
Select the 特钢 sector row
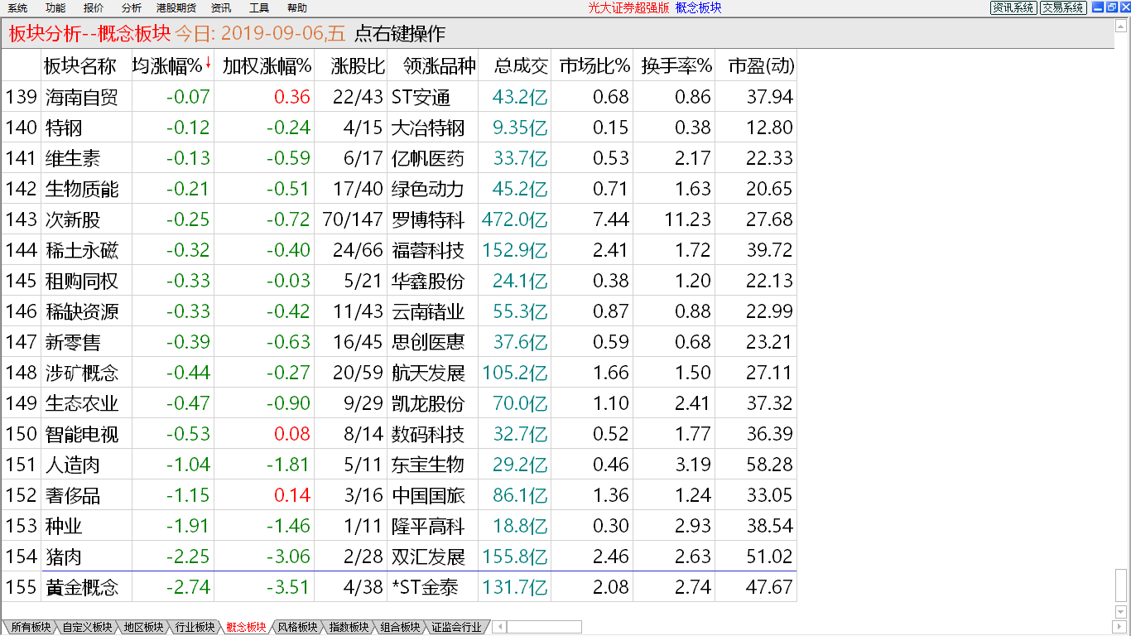[399, 128]
